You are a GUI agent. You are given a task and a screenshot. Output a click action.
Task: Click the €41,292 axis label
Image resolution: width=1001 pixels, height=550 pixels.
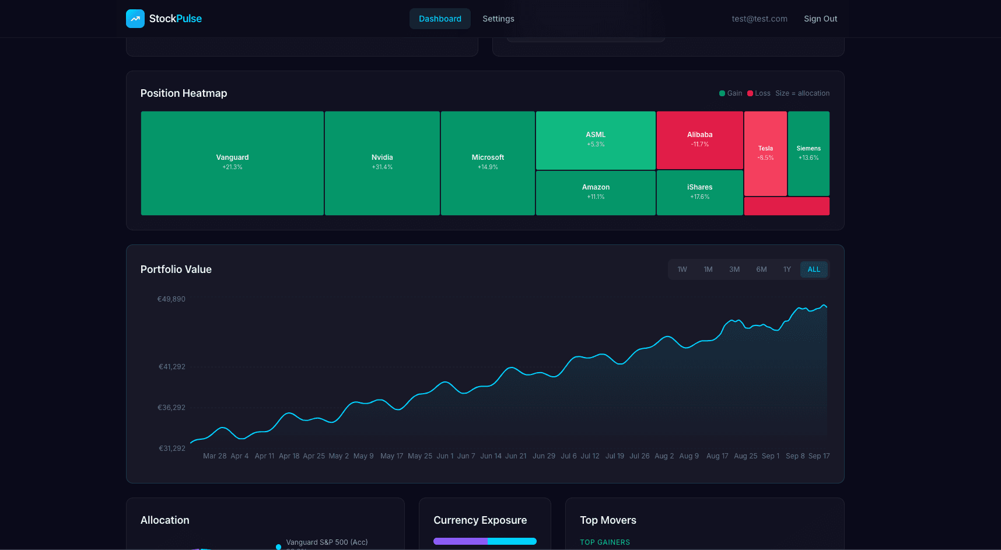172,367
